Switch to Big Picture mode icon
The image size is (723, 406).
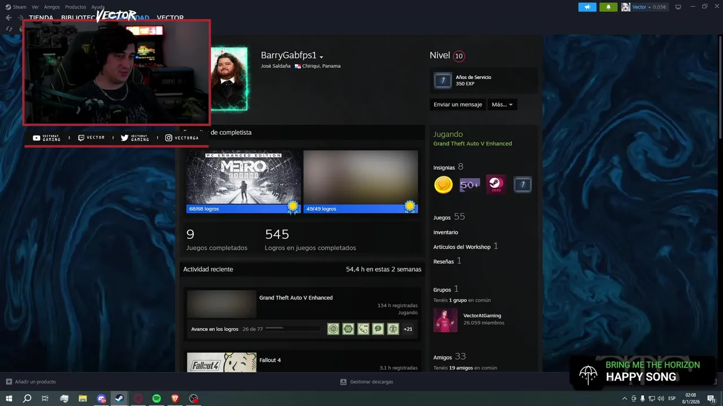coord(678,7)
